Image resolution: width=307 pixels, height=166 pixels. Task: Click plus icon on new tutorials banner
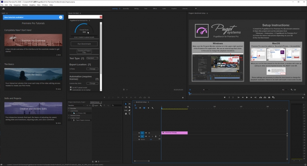(61, 17)
